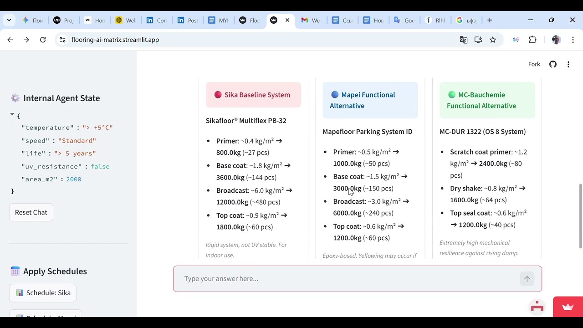This screenshot has height=328, width=583.
Task: Open Chrome three-dot menu
Action: (x=573, y=40)
